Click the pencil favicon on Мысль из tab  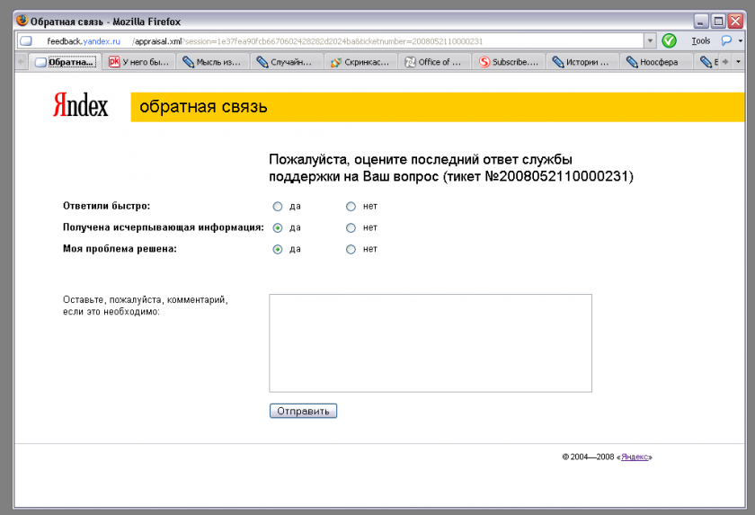click(x=188, y=62)
